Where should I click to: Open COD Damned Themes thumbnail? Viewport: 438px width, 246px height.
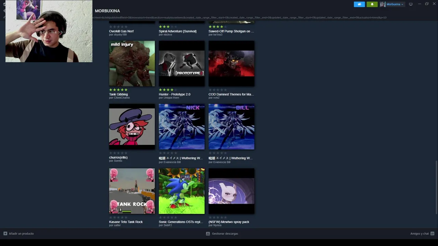(x=231, y=64)
